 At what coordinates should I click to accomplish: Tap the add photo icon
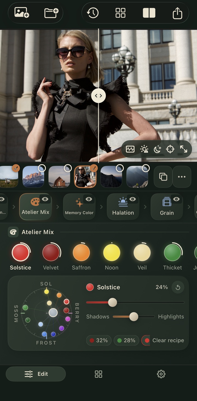click(x=22, y=13)
